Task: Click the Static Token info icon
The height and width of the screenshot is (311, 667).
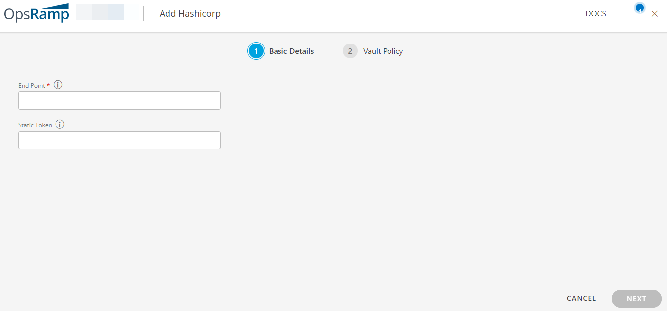Action: coord(60,124)
